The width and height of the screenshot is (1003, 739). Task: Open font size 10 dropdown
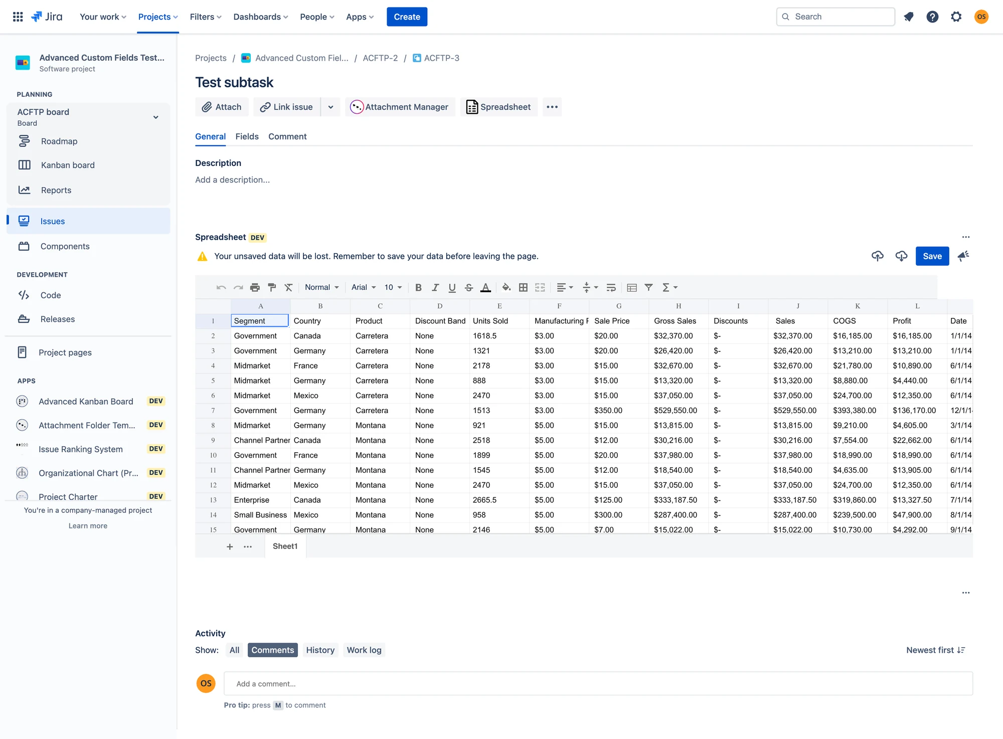coord(393,287)
